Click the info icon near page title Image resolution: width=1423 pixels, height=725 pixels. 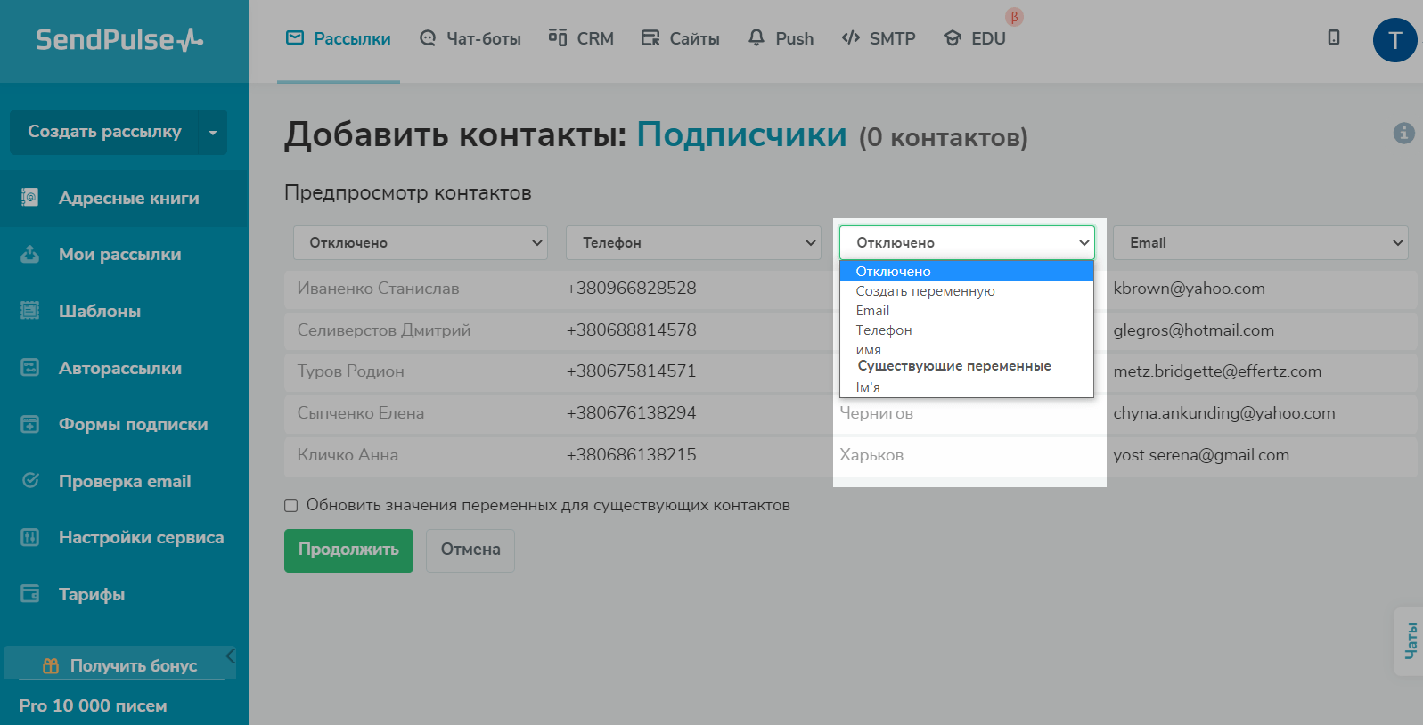click(x=1403, y=133)
